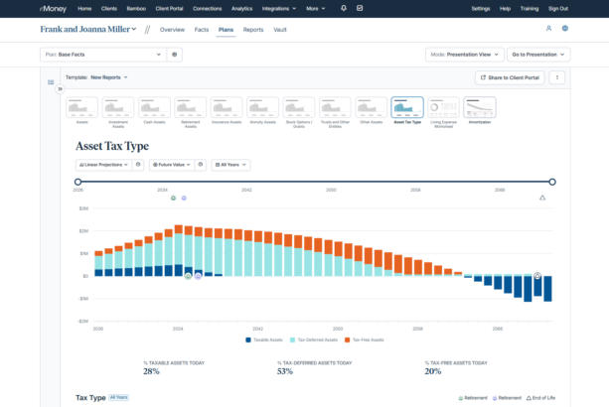
Task: Expand the Future Value dropdown
Action: pos(172,165)
